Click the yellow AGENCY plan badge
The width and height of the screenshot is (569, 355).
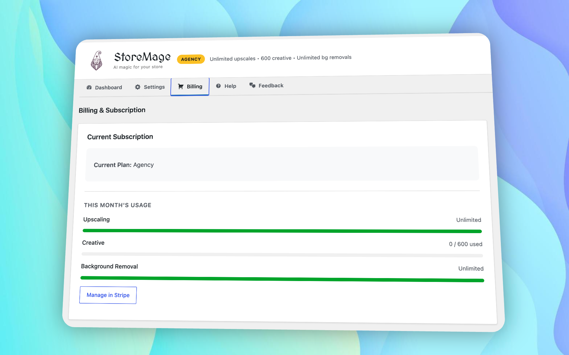(191, 59)
